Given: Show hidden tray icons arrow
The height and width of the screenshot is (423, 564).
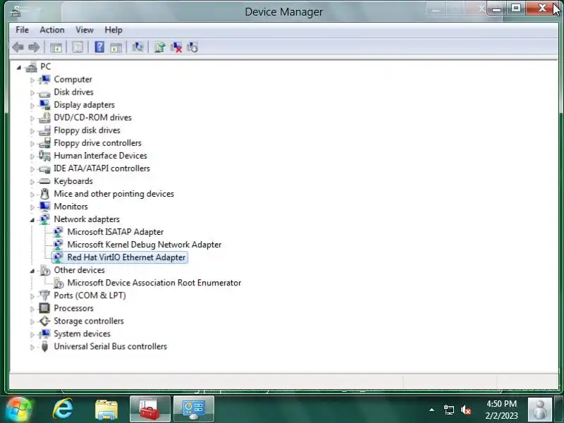Looking at the screenshot, I should 431,410.
